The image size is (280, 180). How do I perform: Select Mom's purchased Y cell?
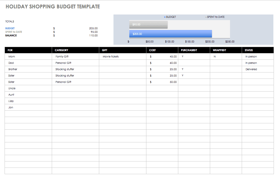click(x=194, y=56)
